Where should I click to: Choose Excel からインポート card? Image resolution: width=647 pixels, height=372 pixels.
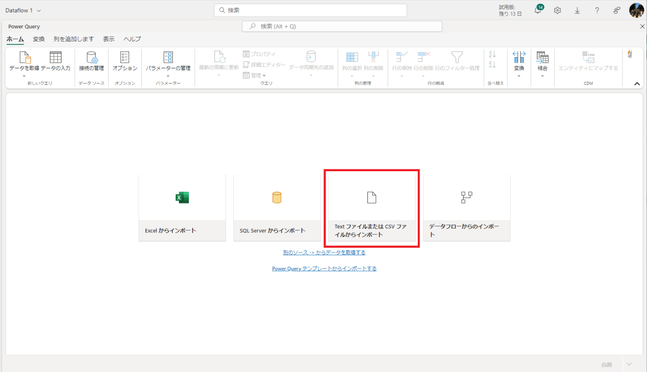pyautogui.click(x=182, y=208)
